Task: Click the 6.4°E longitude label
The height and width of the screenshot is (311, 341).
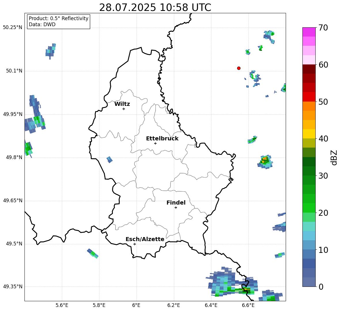Action: (x=211, y=305)
